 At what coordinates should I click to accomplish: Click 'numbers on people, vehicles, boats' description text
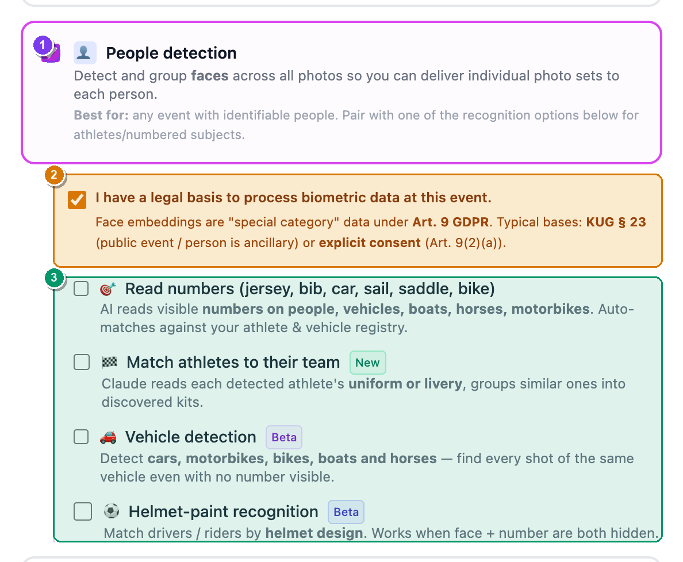click(396, 309)
